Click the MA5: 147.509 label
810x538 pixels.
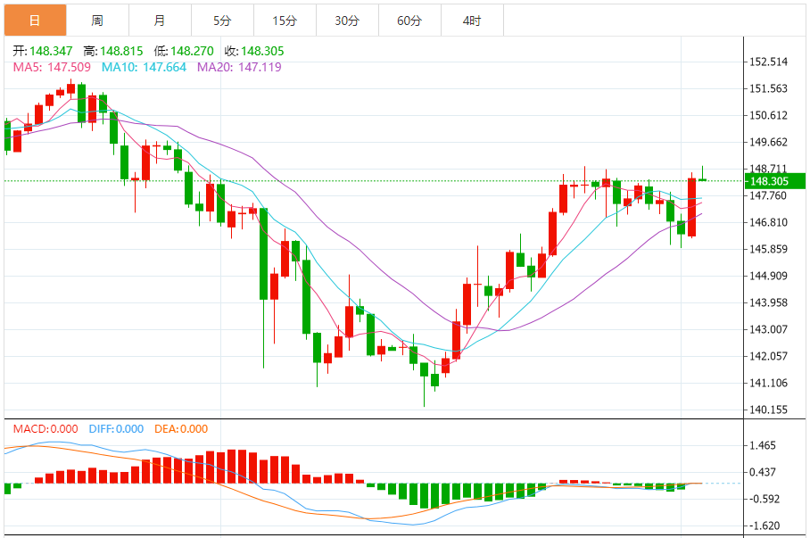pyautogui.click(x=52, y=67)
